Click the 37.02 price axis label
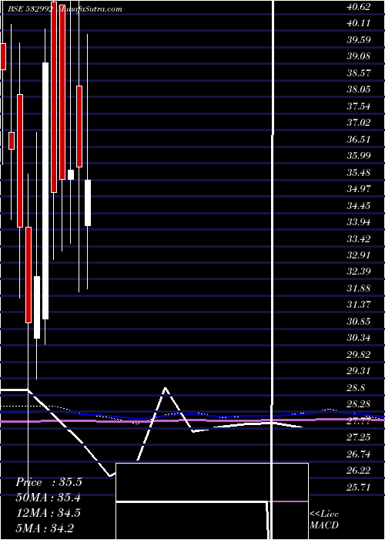The height and width of the screenshot is (540, 385). click(x=359, y=122)
